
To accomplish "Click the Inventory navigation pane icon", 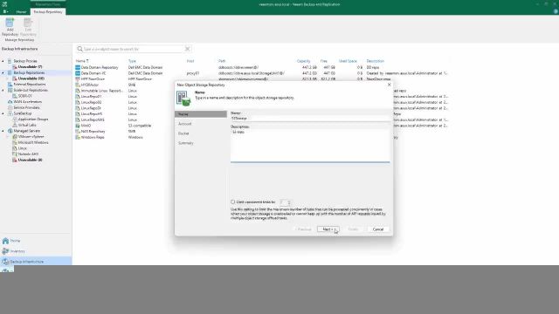I will (5, 251).
